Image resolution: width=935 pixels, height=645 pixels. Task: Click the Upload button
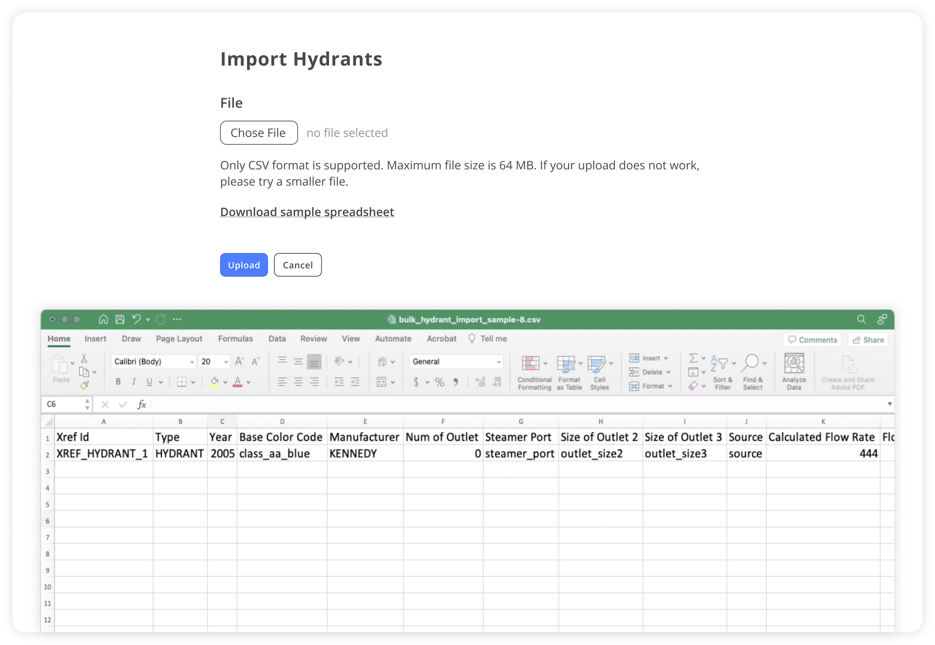tap(243, 265)
